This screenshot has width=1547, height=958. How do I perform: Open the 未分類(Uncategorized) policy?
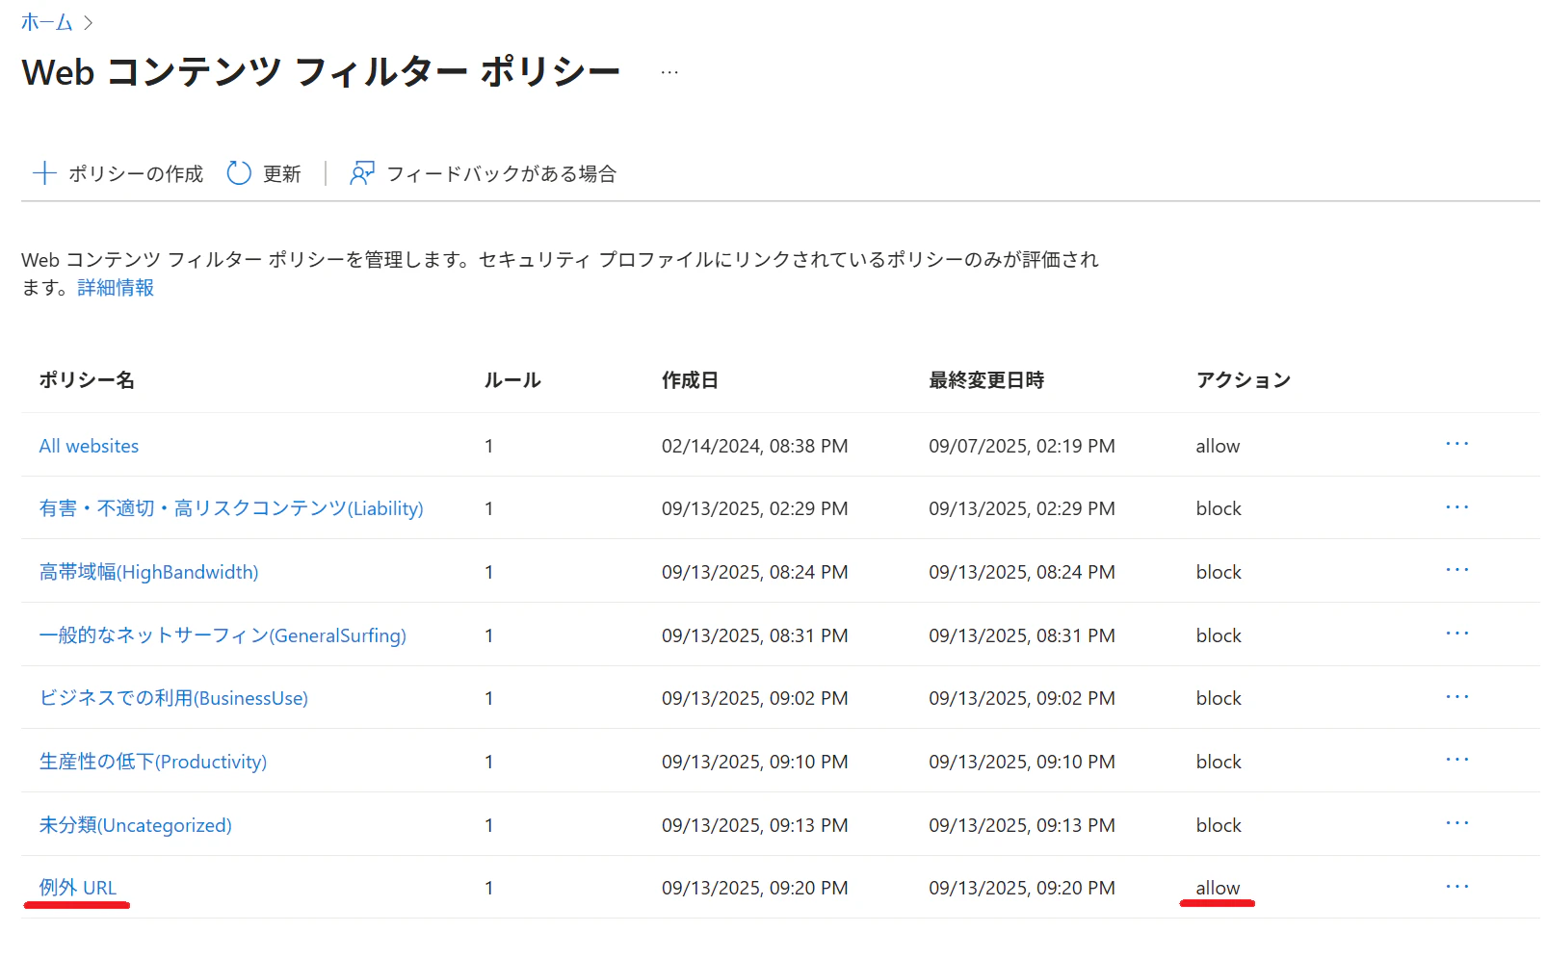click(x=135, y=825)
